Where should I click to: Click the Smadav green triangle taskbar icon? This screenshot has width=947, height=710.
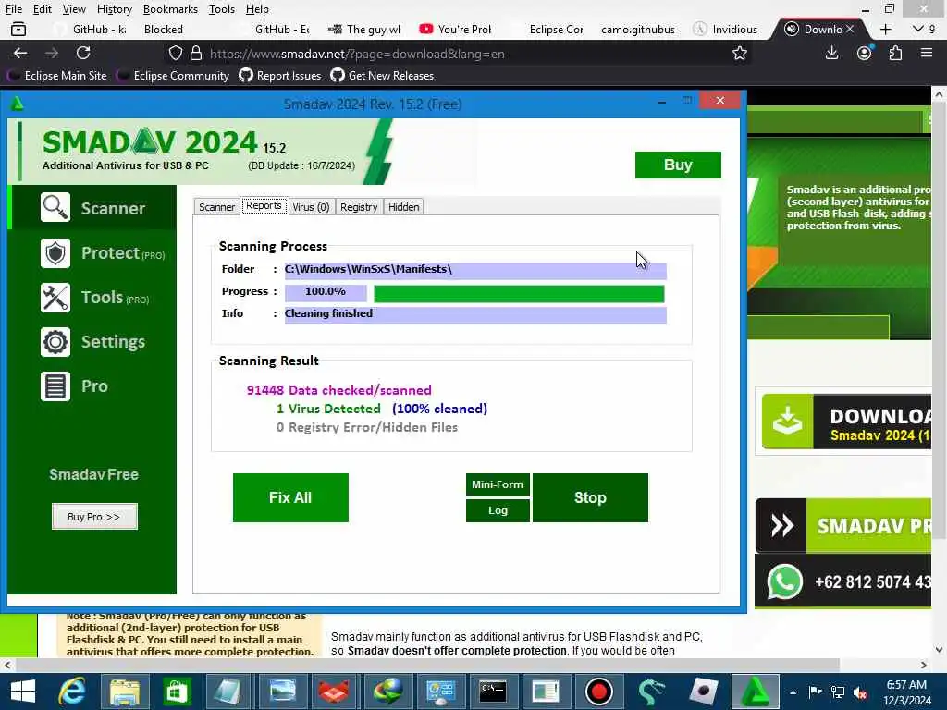[x=755, y=692]
